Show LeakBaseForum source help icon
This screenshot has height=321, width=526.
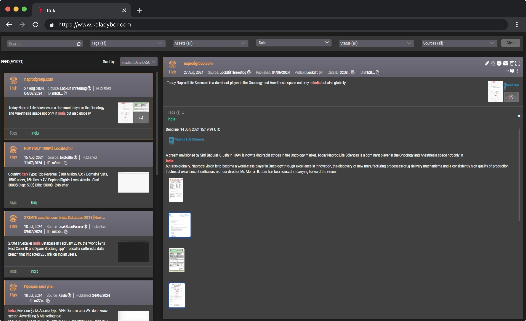[x=85, y=227]
